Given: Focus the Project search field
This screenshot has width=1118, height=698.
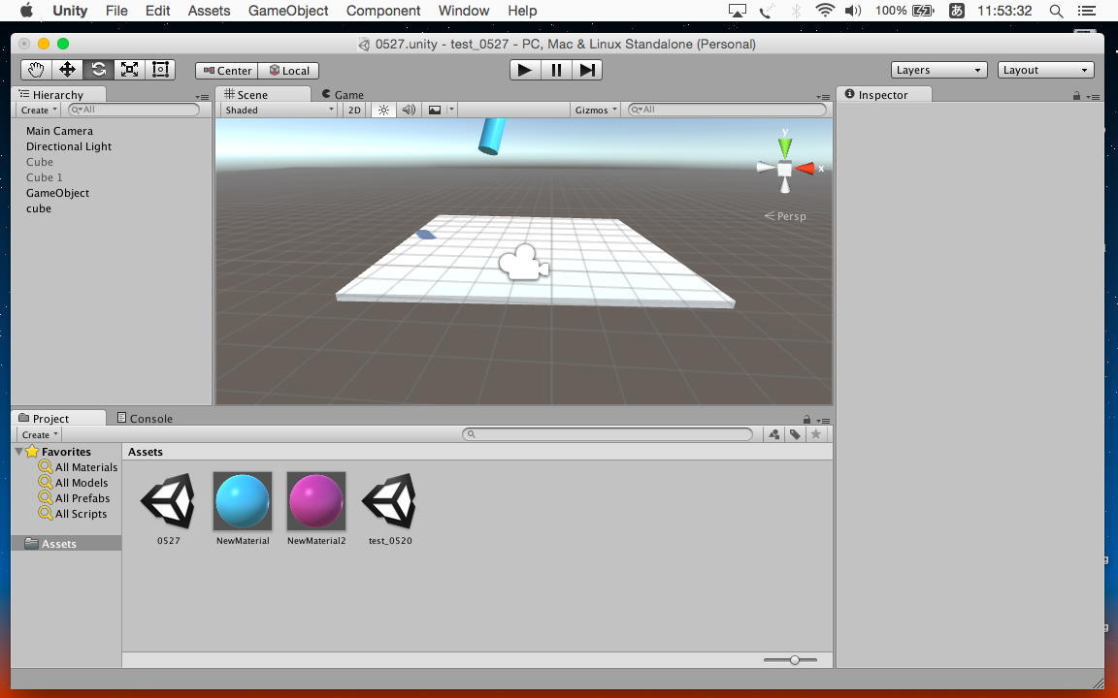Looking at the screenshot, I should 608,433.
